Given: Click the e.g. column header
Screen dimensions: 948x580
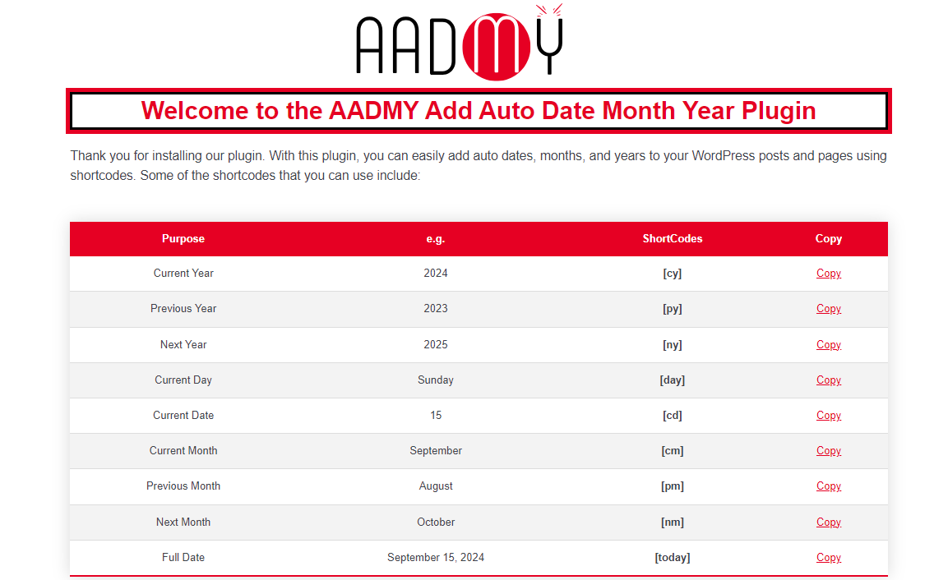Looking at the screenshot, I should tap(436, 239).
